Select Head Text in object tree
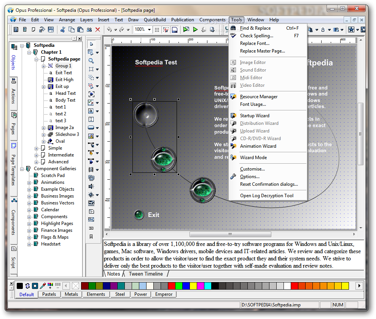The width and height of the screenshot is (376, 319). click(65, 93)
